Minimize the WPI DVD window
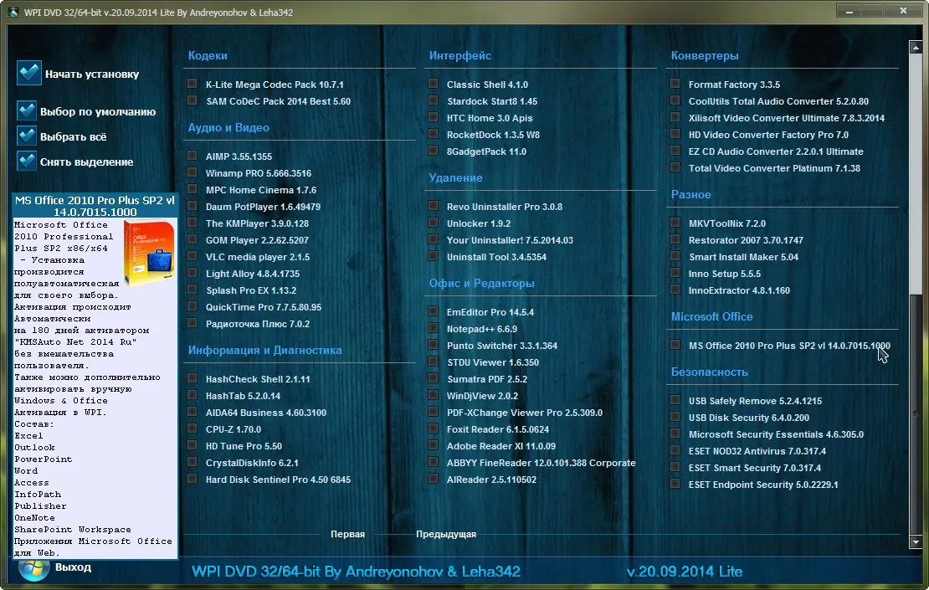 coord(849,11)
